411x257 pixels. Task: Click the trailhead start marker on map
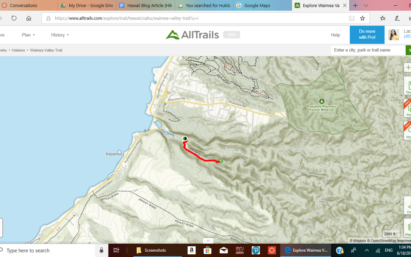coord(185,138)
